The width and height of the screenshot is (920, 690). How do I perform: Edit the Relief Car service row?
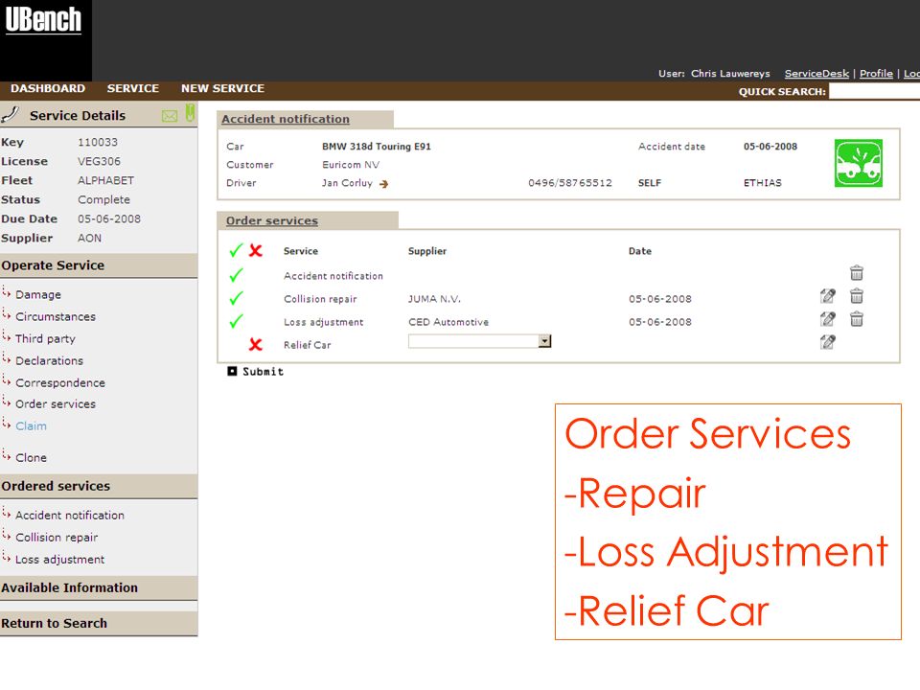[828, 341]
